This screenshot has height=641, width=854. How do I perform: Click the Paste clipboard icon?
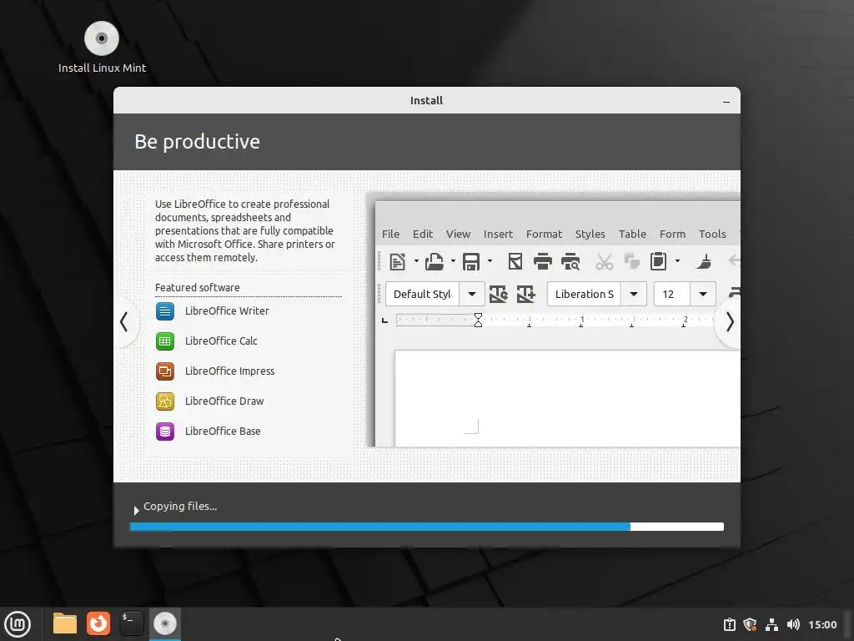[659, 261]
